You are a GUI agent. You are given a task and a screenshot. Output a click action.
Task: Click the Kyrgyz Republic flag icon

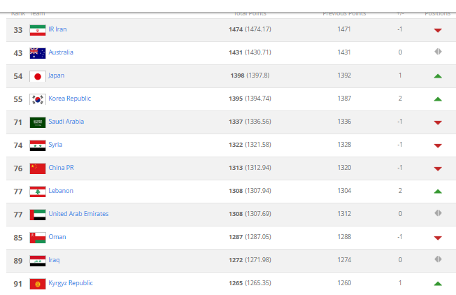(x=37, y=283)
